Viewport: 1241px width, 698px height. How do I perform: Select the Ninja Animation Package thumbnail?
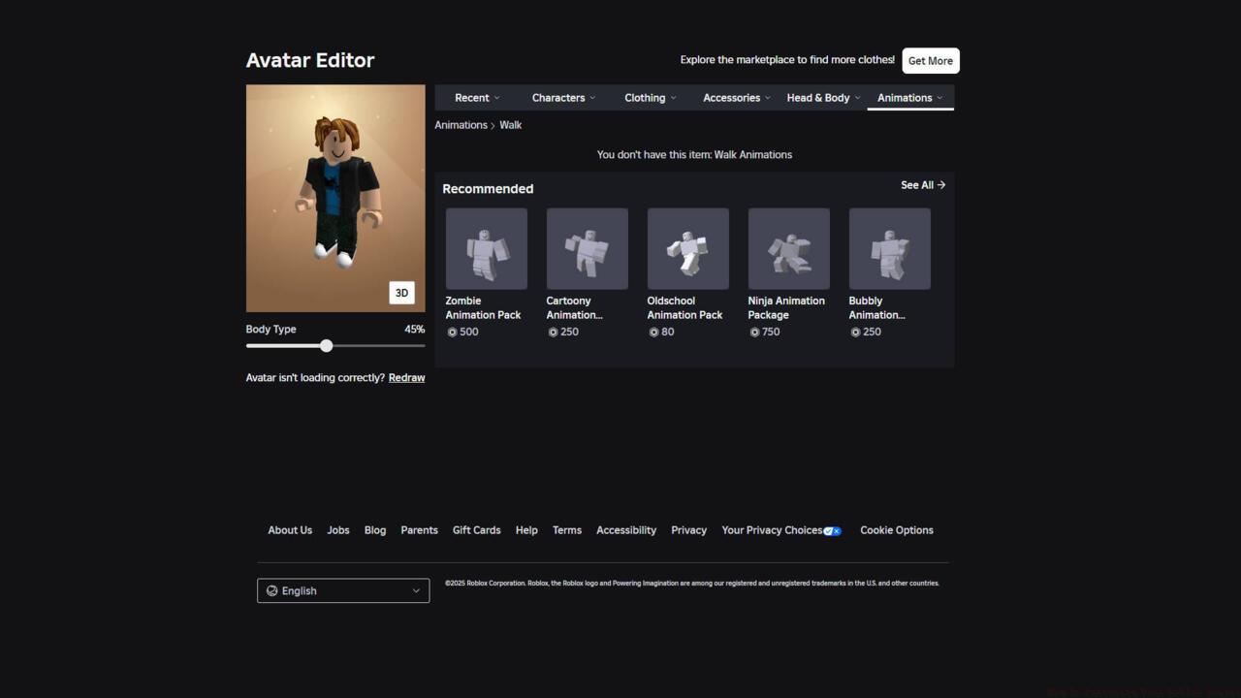click(x=788, y=248)
